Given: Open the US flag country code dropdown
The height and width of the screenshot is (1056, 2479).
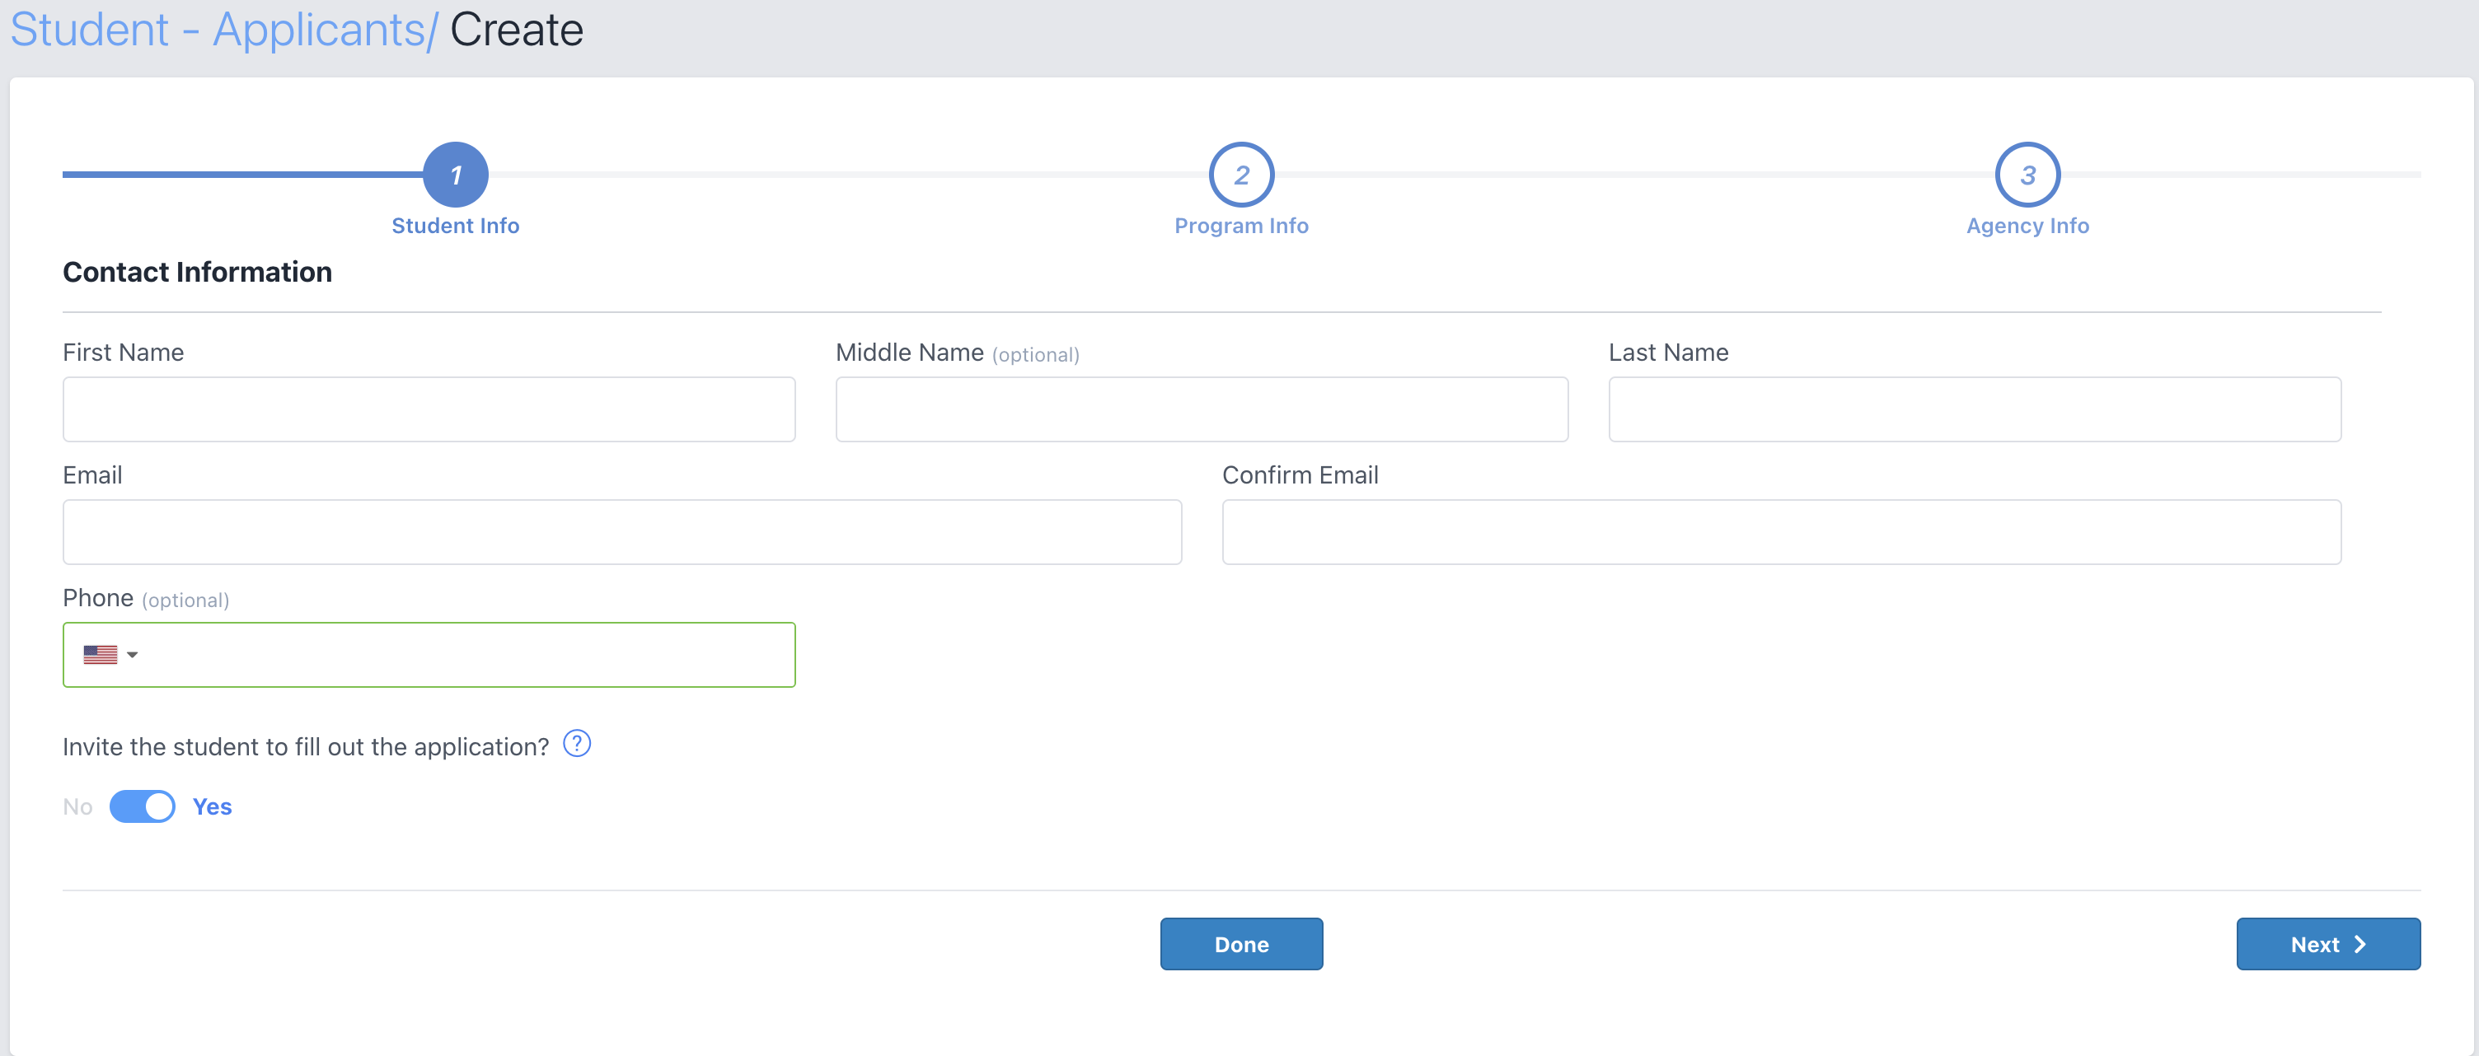Looking at the screenshot, I should (x=110, y=655).
